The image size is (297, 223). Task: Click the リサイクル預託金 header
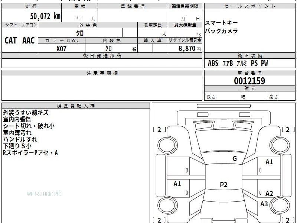(185, 41)
